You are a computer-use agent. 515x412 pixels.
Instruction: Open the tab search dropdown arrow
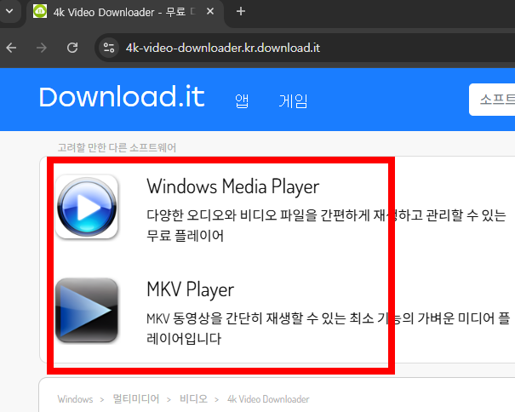[9, 11]
